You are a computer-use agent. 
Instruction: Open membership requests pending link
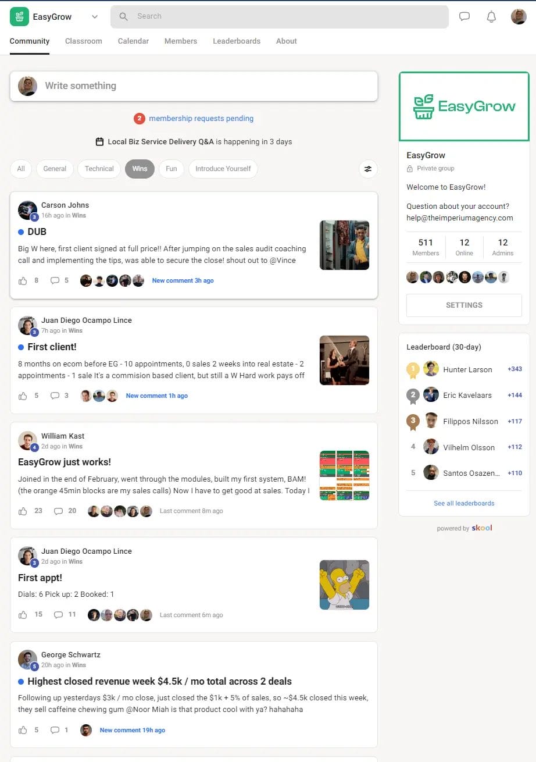201,119
